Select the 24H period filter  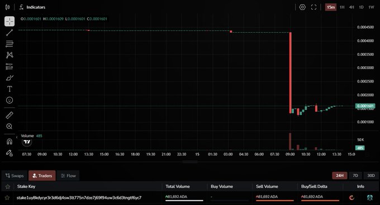click(340, 175)
